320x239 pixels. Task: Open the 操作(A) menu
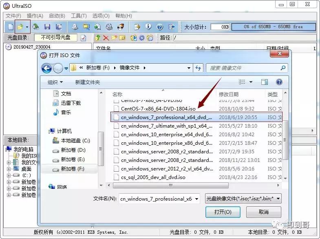(x=35, y=16)
